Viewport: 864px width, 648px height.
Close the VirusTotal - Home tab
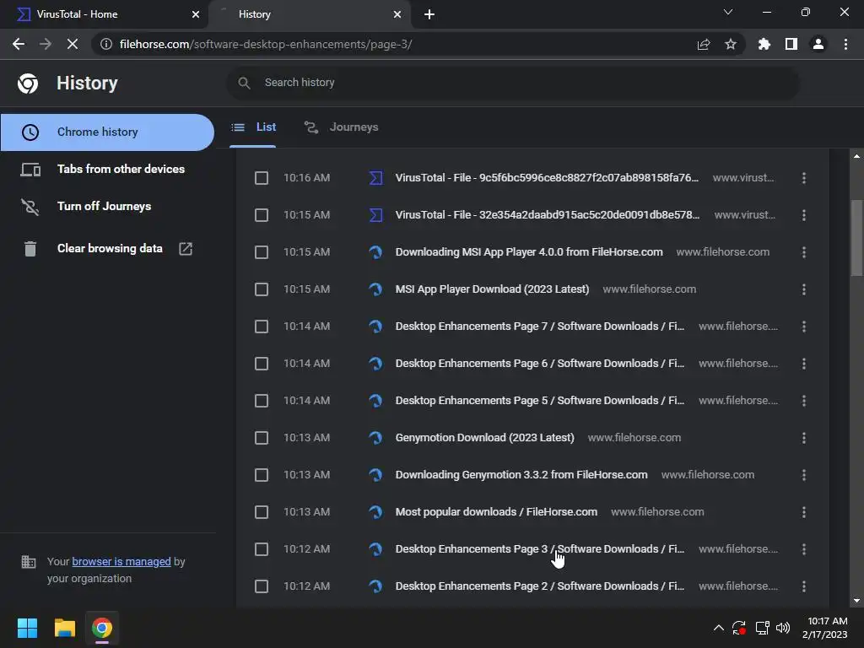tap(196, 14)
